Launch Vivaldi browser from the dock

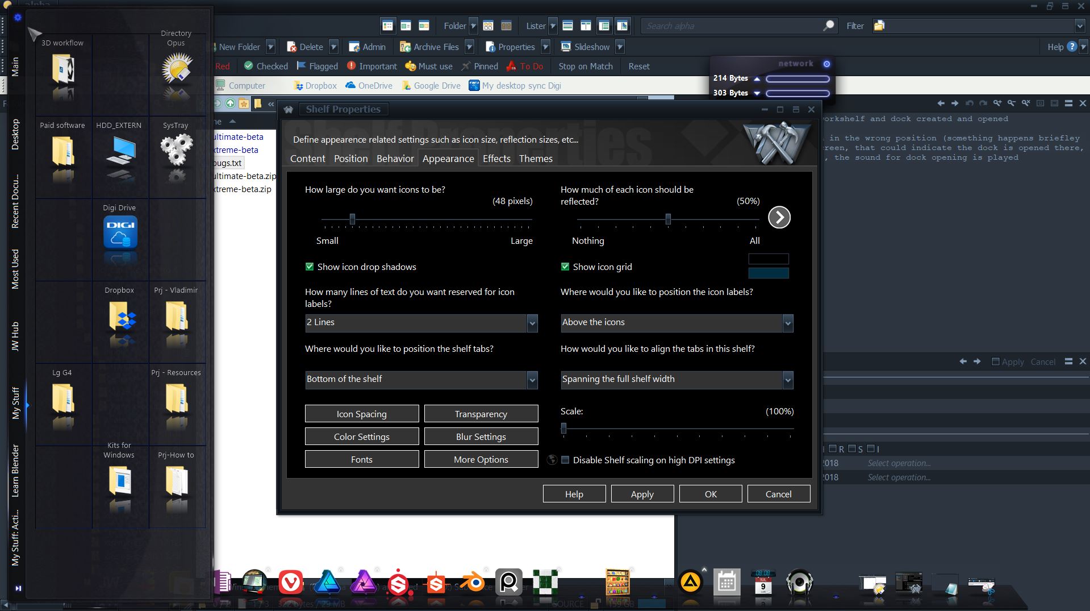click(x=291, y=582)
